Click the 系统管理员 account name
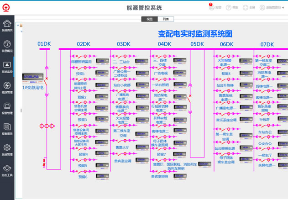 coord(273,8)
